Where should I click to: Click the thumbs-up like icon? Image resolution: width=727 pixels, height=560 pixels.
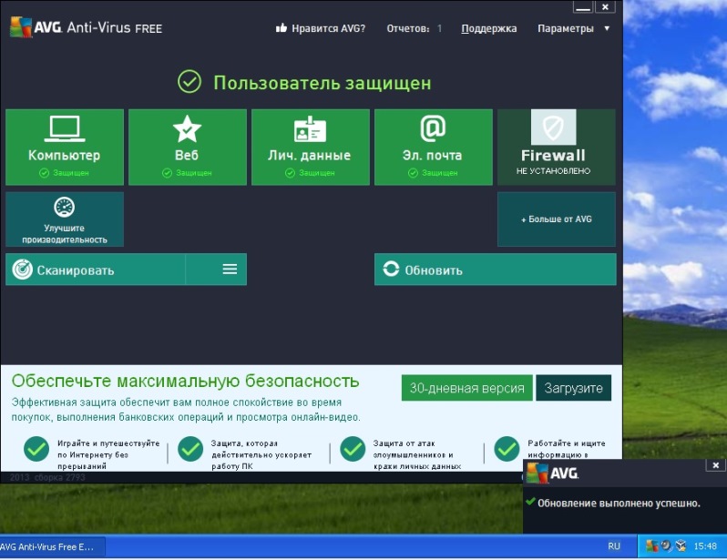pos(281,28)
